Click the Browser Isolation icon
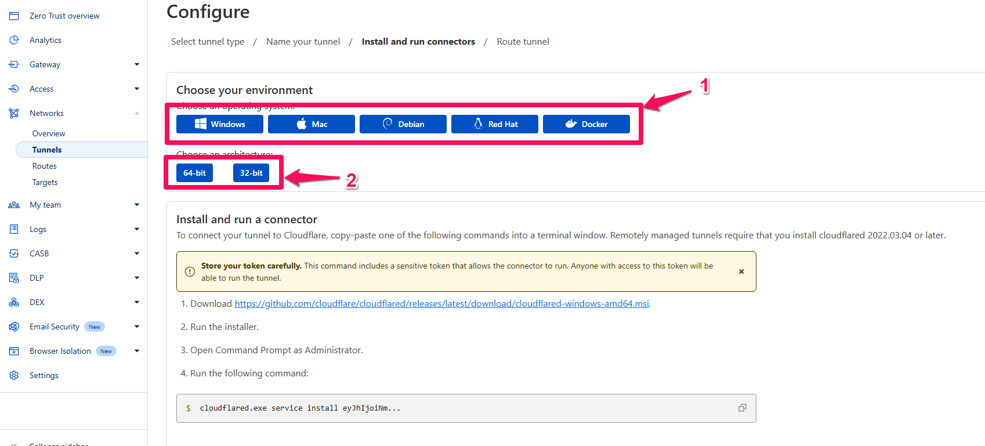 tap(14, 351)
